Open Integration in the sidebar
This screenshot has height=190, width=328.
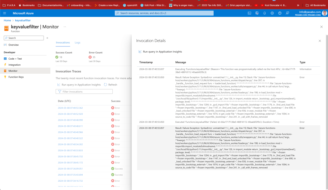pyautogui.click(x=14, y=65)
